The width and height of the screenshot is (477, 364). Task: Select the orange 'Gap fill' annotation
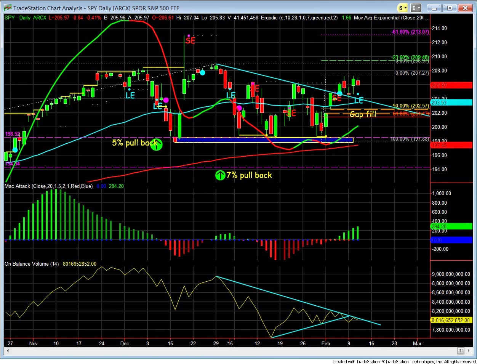click(x=363, y=114)
